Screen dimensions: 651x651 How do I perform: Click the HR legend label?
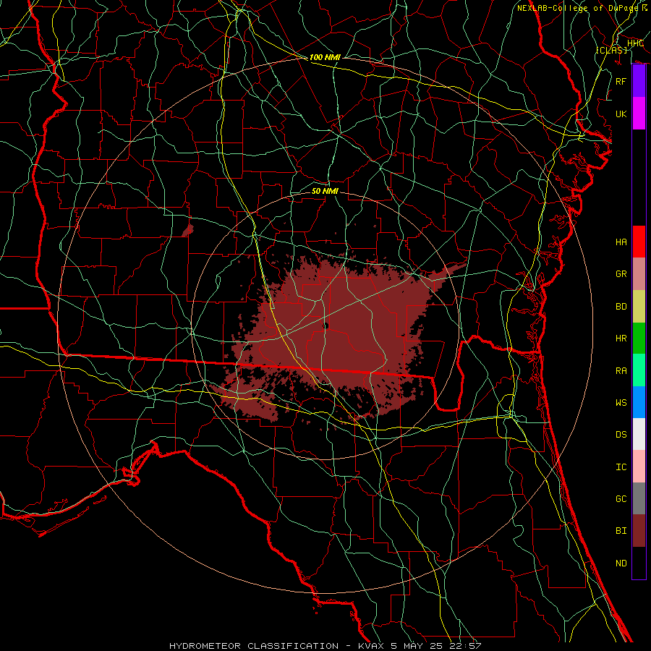pos(621,339)
